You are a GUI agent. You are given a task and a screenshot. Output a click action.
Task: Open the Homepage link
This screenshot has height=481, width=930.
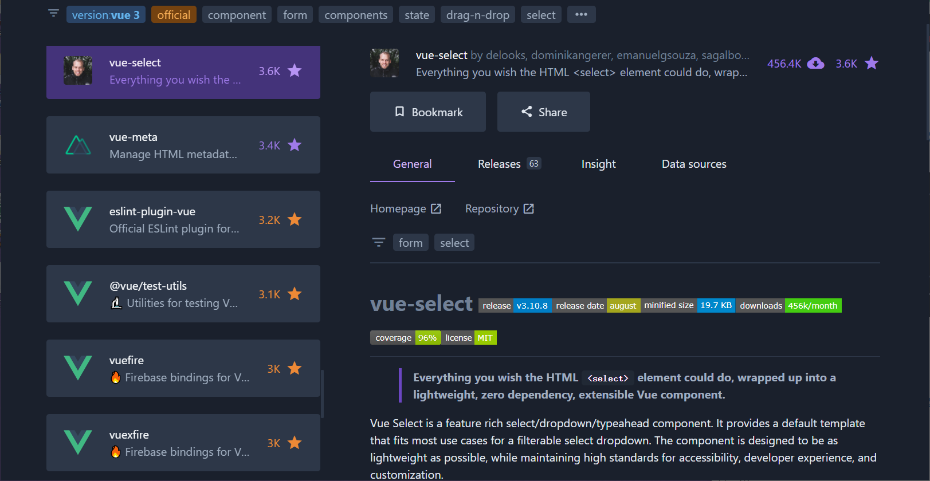[406, 208]
